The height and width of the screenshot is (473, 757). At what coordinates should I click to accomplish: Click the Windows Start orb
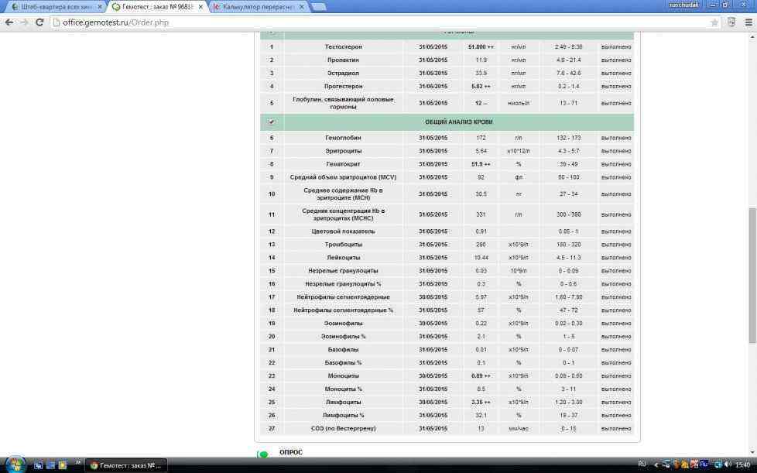tap(14, 464)
